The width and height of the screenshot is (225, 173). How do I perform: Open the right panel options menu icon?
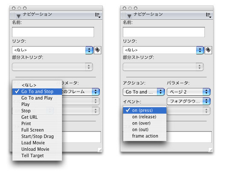pyautogui.click(x=209, y=15)
